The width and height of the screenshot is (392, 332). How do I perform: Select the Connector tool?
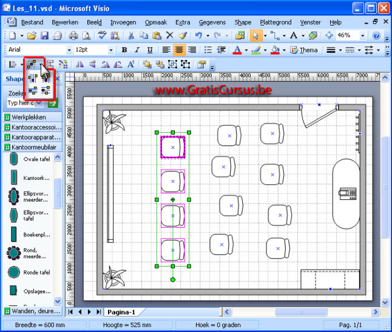tap(275, 36)
